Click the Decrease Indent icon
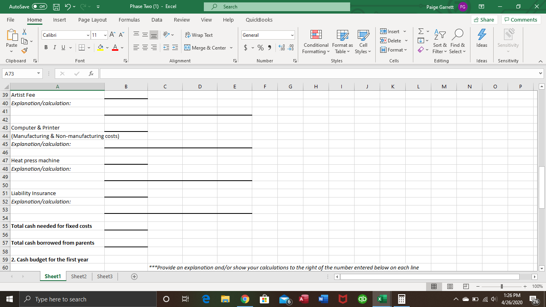This screenshot has width=546, height=307. pos(166,48)
